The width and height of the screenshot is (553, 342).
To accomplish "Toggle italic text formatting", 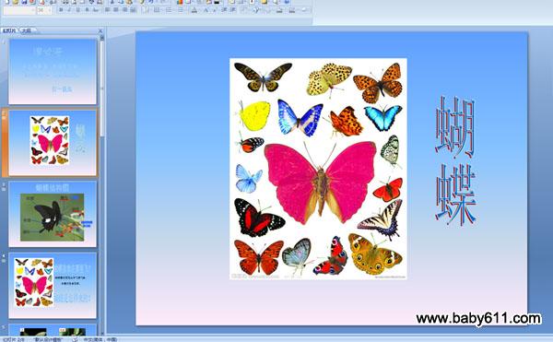I will click(x=69, y=10).
